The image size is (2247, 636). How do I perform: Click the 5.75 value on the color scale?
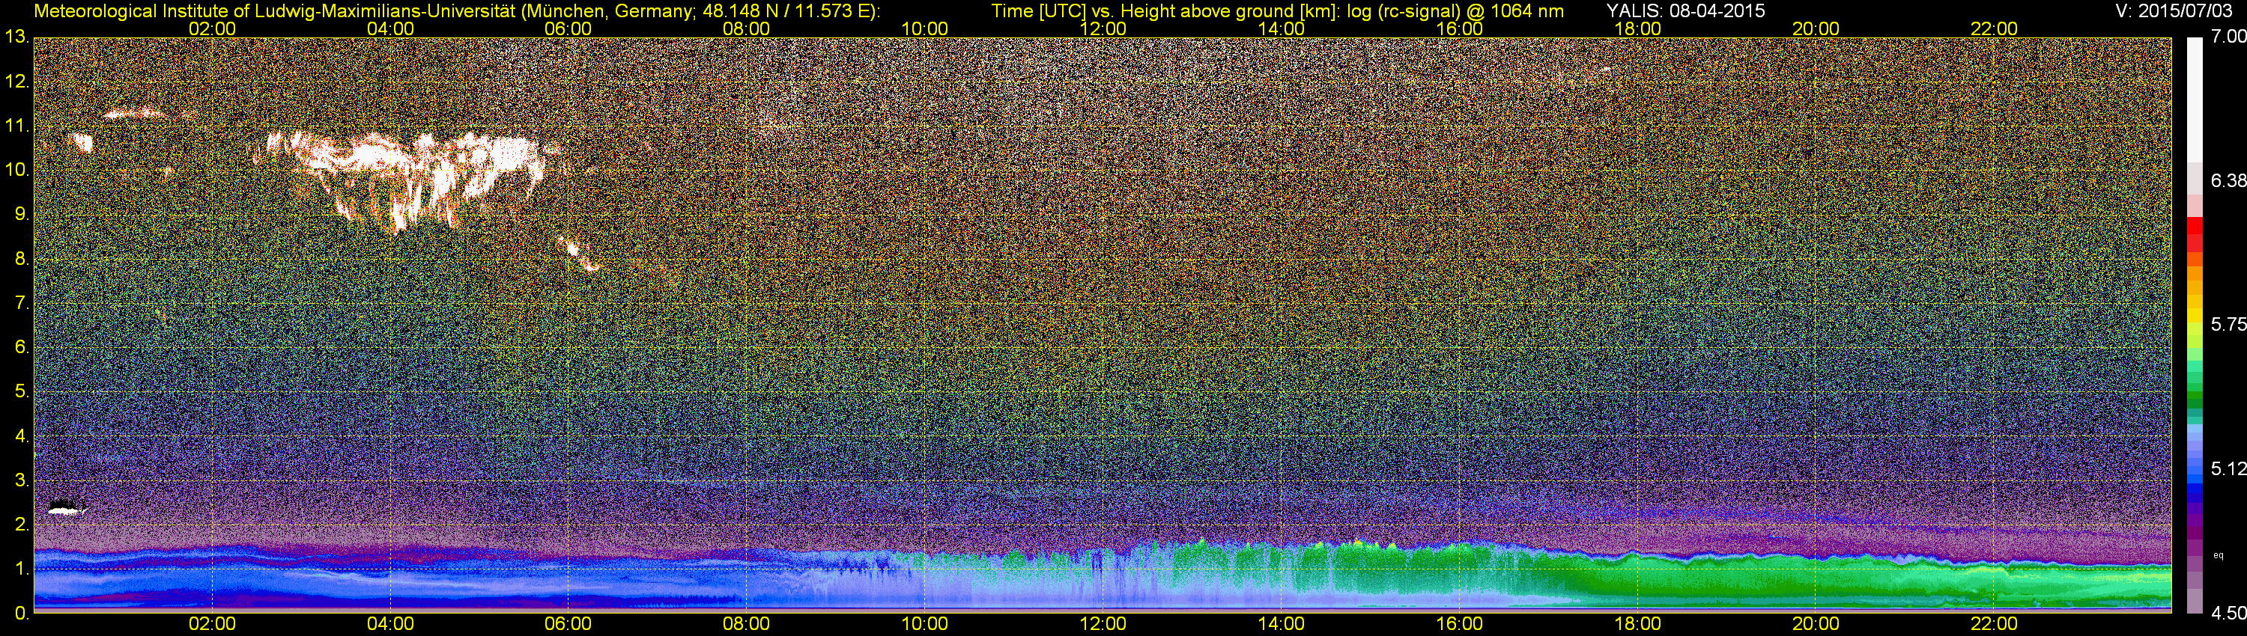tap(2228, 324)
